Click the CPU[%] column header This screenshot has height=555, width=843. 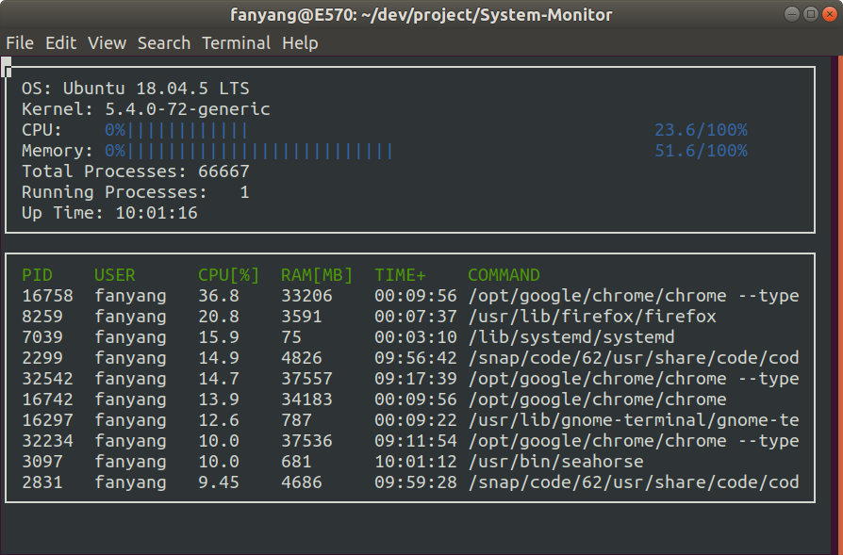(228, 275)
